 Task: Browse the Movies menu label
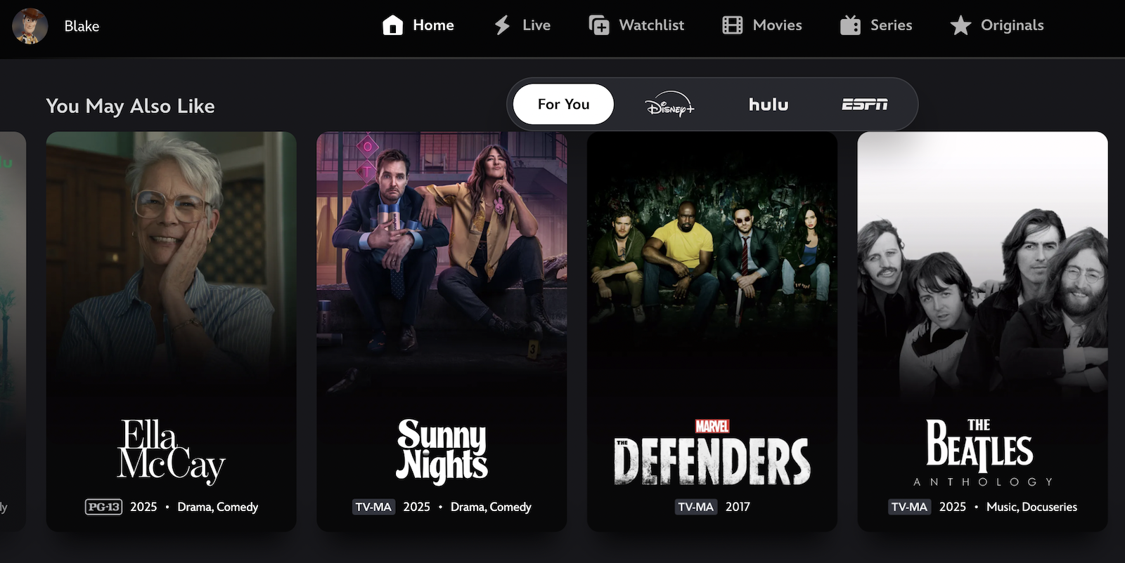777,25
